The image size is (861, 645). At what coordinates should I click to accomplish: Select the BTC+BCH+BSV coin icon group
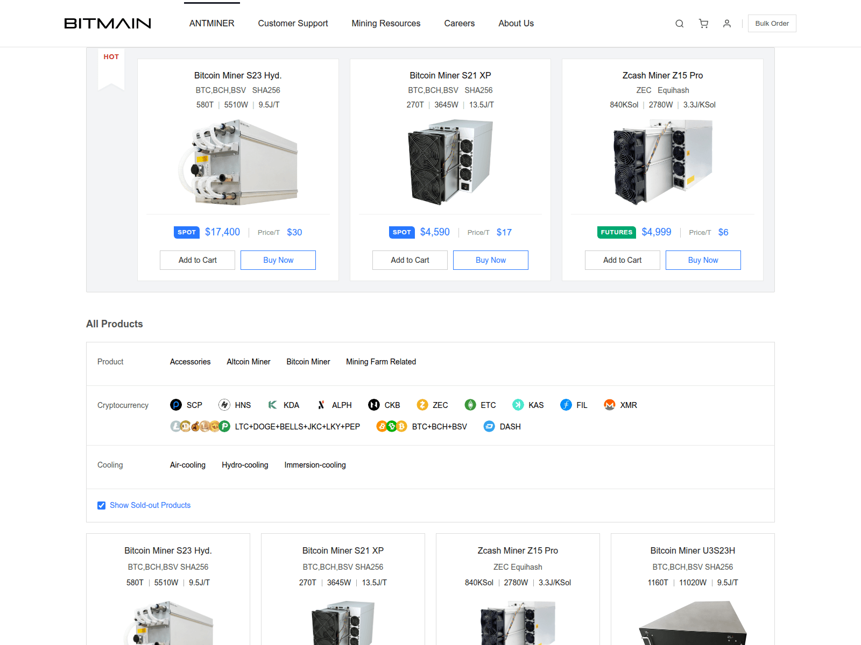coord(392,426)
